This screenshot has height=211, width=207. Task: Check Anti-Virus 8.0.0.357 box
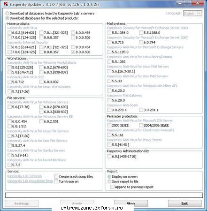41,38
